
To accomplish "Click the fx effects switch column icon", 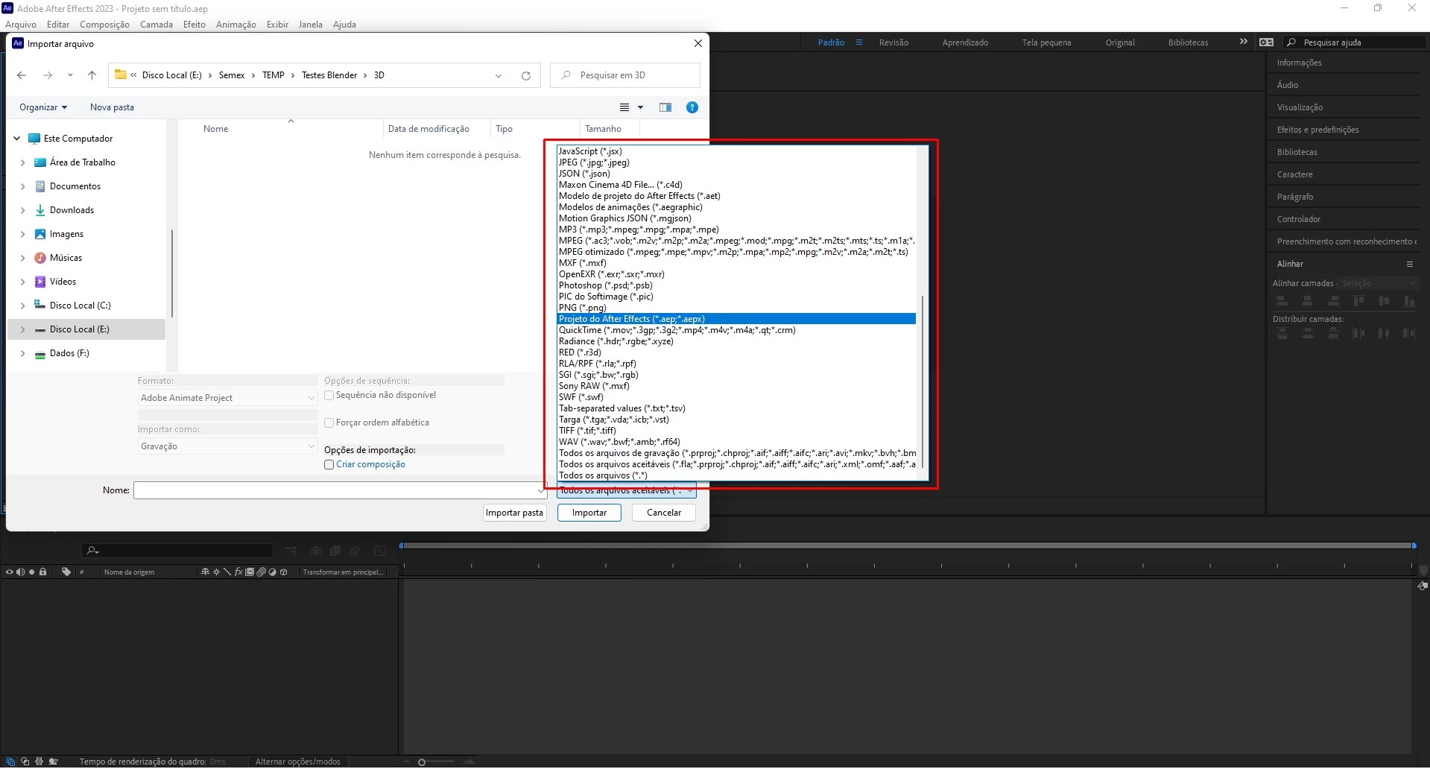I will (238, 572).
